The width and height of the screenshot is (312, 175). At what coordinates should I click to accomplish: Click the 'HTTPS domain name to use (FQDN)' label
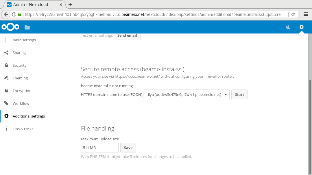coord(112,94)
